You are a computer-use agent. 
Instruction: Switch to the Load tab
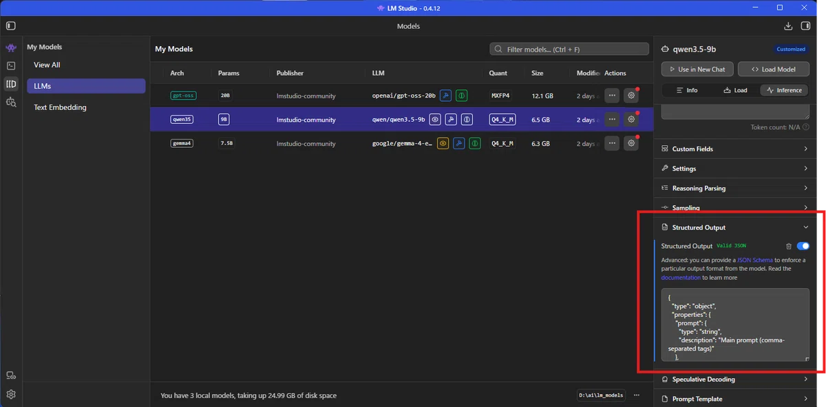tap(735, 90)
